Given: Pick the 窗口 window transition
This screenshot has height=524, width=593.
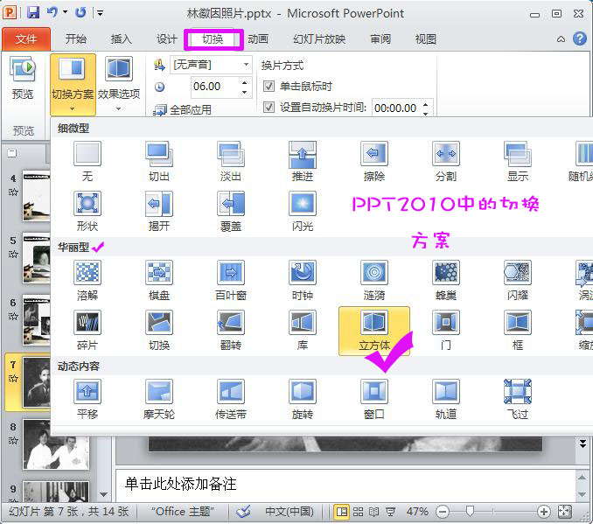Looking at the screenshot, I should coord(374,400).
